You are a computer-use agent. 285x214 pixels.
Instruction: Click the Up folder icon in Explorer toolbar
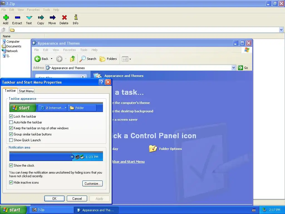73,59
